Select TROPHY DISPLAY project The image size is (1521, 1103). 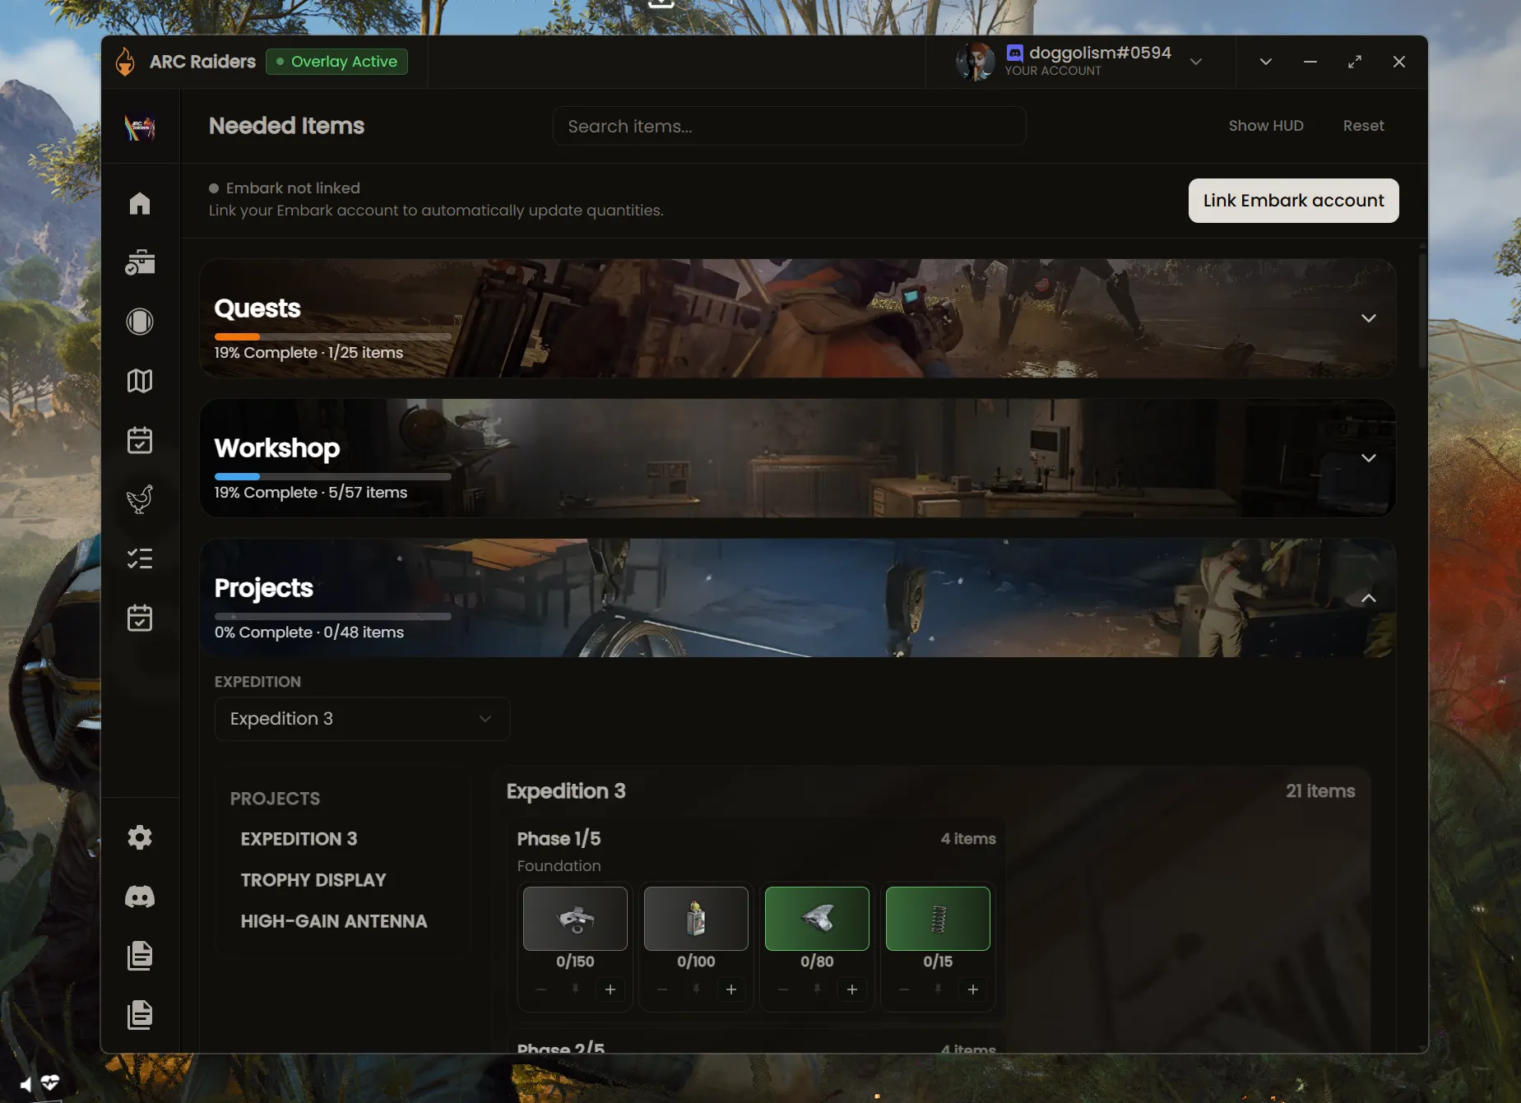point(313,880)
